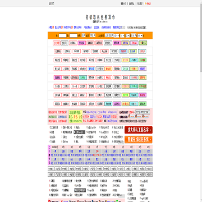Click the orange 智能生找起名系统 banner button

[139, 140]
